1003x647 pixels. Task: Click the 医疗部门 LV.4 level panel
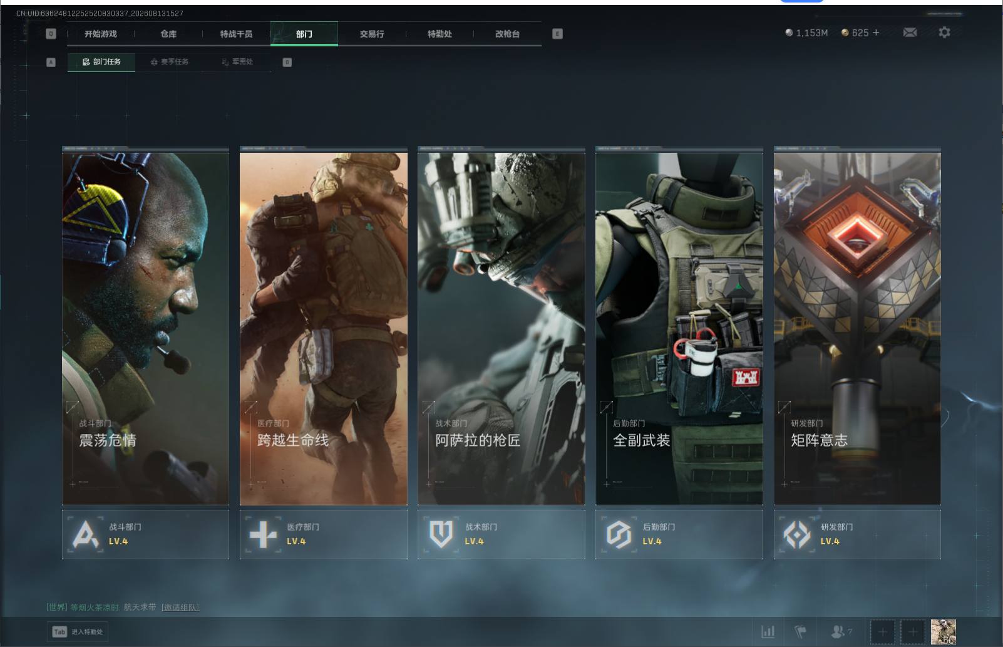pyautogui.click(x=324, y=534)
